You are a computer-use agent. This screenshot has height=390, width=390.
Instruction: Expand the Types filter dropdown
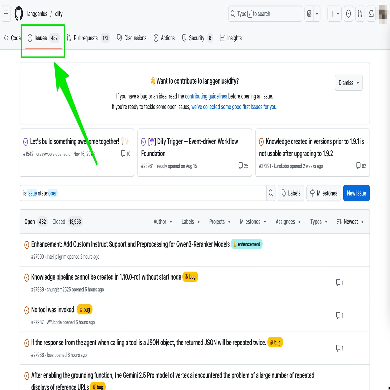[319, 222]
